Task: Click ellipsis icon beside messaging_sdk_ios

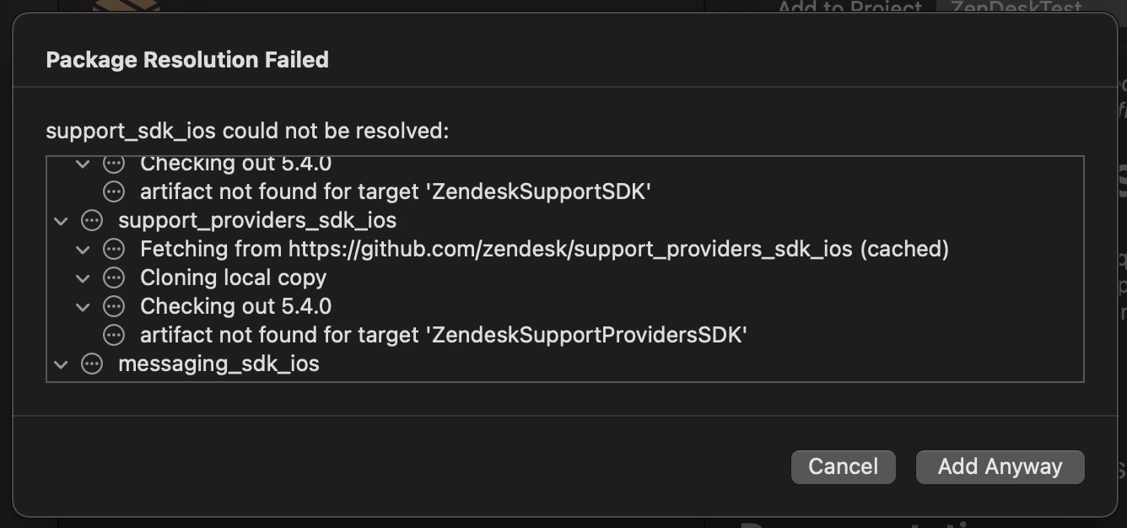Action: pyautogui.click(x=91, y=364)
